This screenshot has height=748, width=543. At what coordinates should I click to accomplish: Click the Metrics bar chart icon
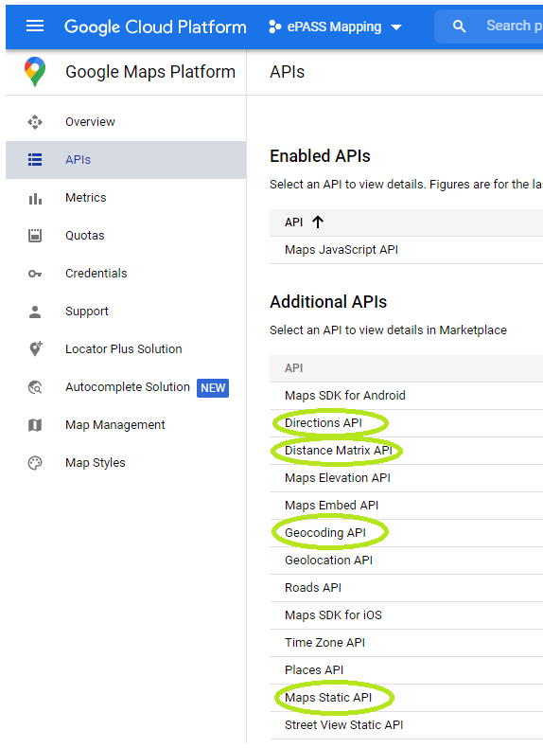tap(35, 198)
